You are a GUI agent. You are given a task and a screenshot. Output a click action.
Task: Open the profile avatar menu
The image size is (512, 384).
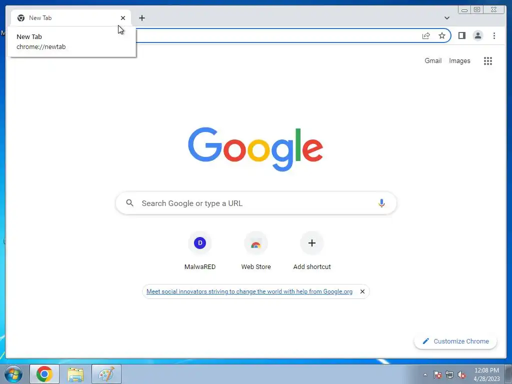[477, 35]
